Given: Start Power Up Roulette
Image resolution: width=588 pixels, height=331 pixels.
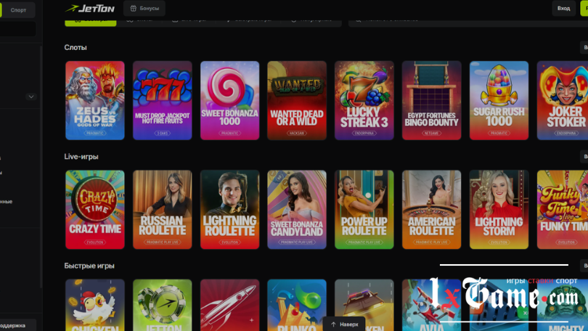Looking at the screenshot, I should tap(364, 210).
